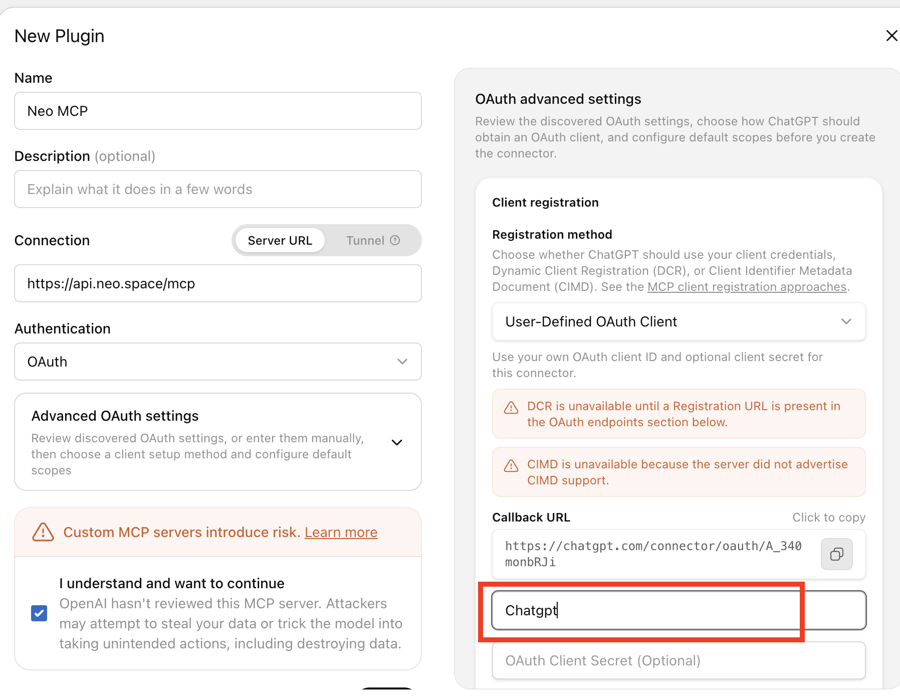
Task: Click the OAuth Client Secret field
Action: (679, 660)
